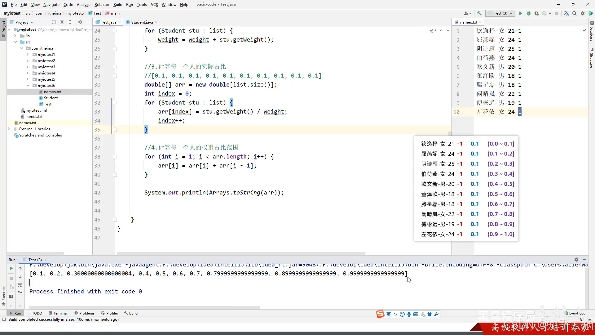Screen dimensions: 595x335
Task: Click the translate icon in toolbar
Action: point(566,13)
